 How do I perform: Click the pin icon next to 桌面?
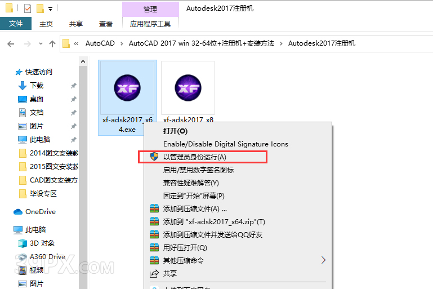click(73, 99)
